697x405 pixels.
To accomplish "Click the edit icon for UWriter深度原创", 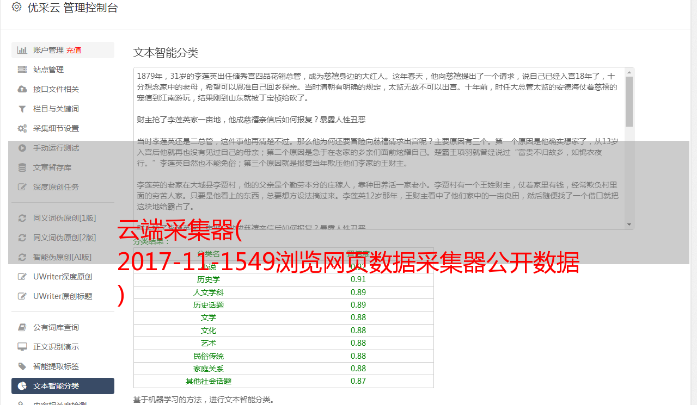I will (x=22, y=277).
